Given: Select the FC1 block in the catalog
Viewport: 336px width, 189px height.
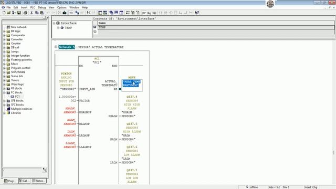Looking at the screenshot, I should (17, 97).
